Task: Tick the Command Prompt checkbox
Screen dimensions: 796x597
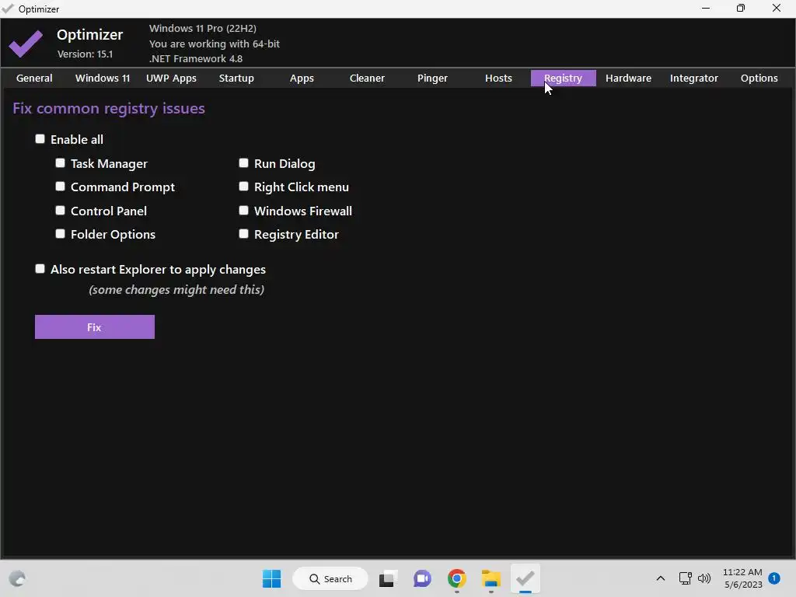Action: tap(61, 187)
